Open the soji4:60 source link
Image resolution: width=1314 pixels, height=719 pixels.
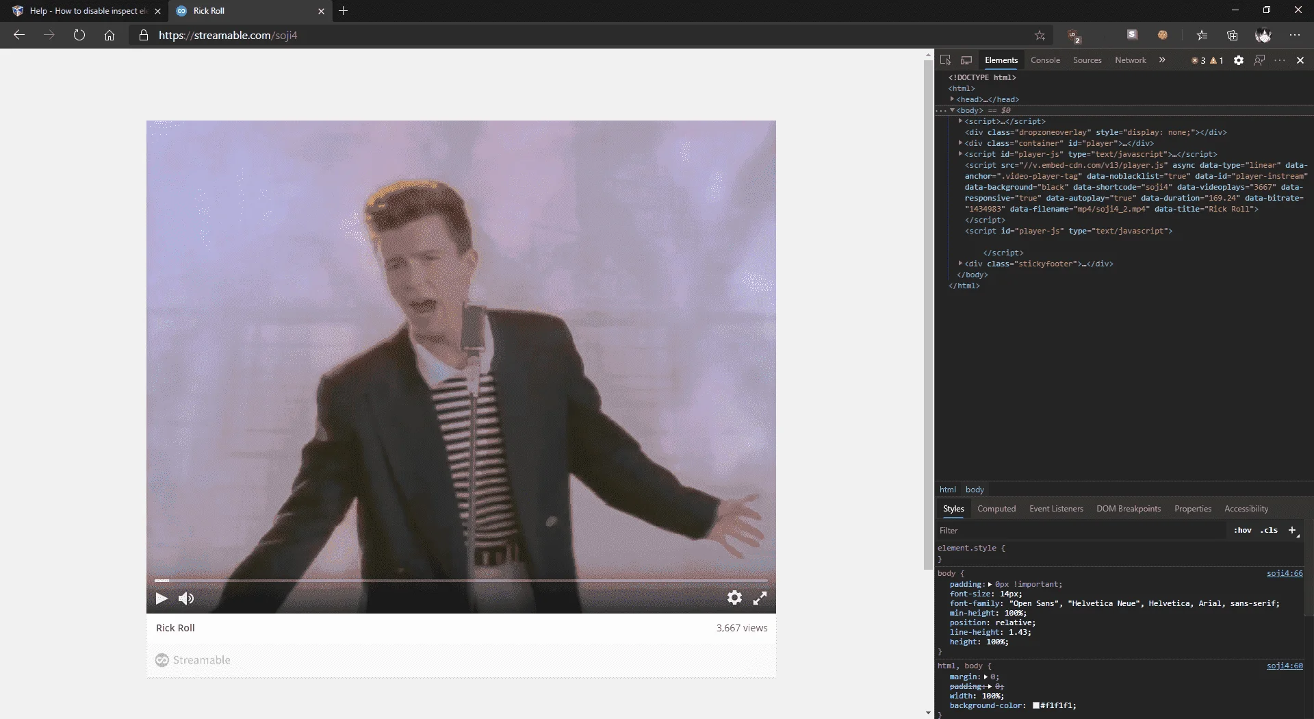tap(1285, 666)
